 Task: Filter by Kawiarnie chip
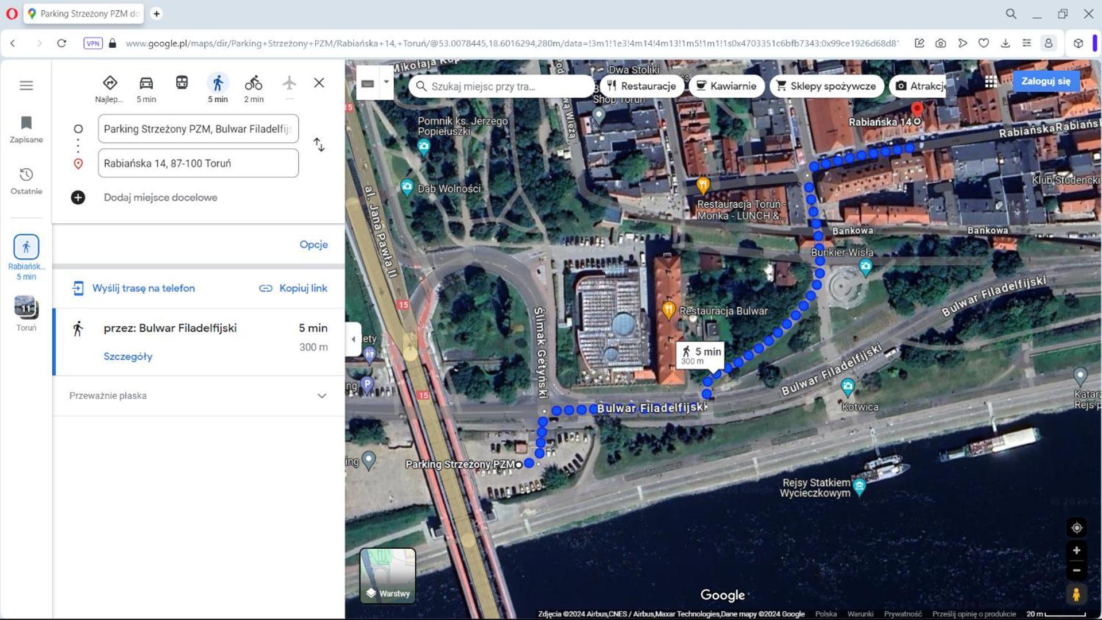point(726,86)
